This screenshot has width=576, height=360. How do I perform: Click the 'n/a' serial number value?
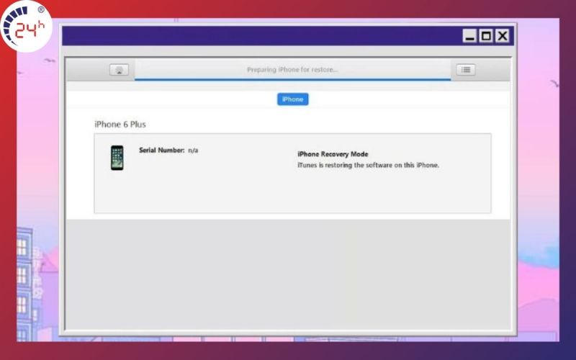tap(193, 150)
